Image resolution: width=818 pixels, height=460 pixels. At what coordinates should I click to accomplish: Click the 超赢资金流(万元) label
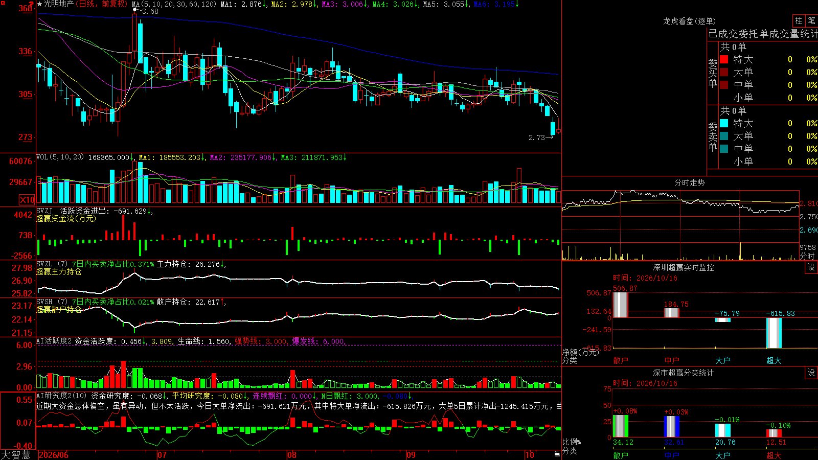pyautogui.click(x=66, y=218)
